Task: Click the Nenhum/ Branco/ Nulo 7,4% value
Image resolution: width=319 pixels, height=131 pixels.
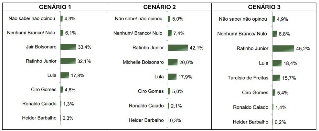Action: (x=179, y=33)
